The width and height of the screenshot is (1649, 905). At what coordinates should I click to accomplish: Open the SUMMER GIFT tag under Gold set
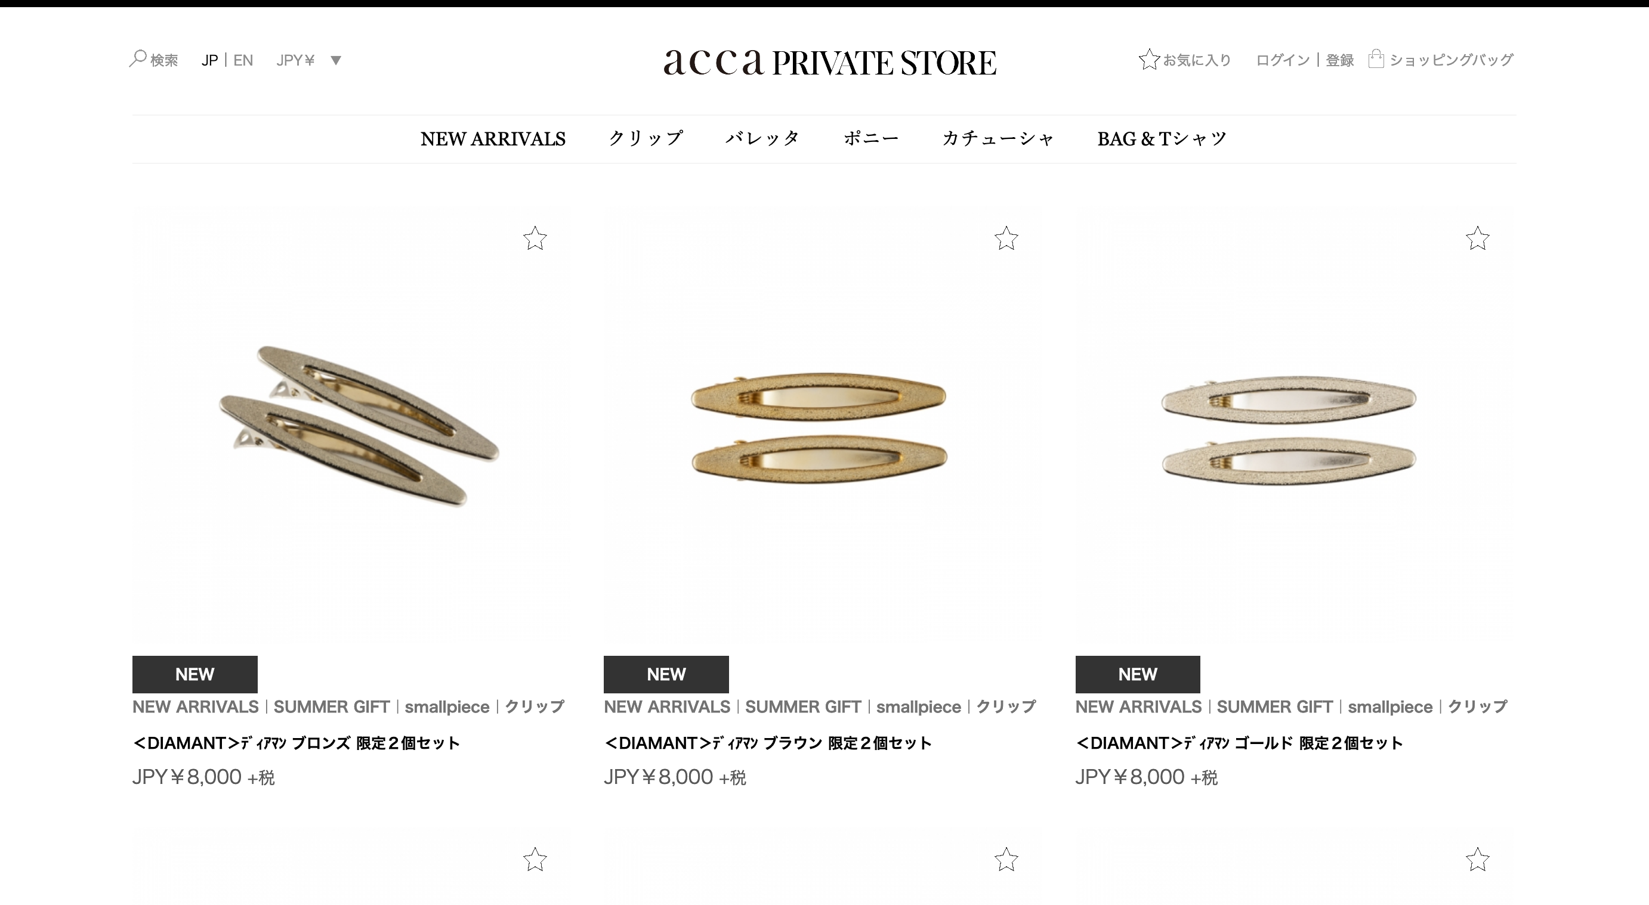[x=1274, y=706]
